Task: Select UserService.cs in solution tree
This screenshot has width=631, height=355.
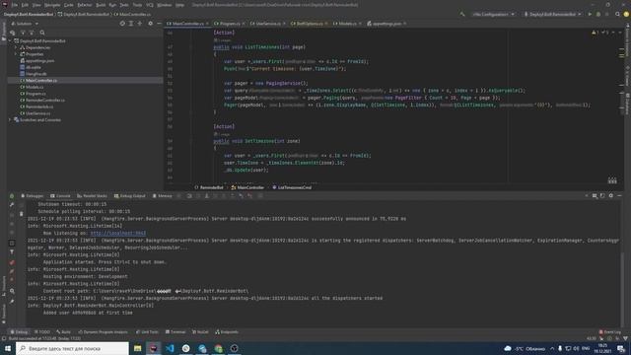Action: coord(37,113)
